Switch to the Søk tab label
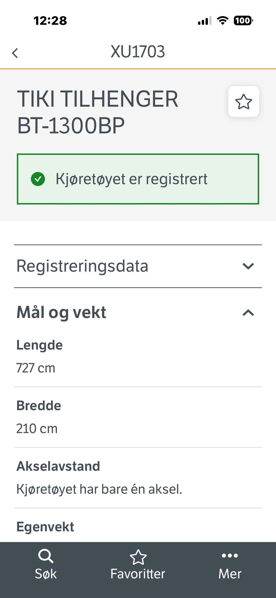The height and width of the screenshot is (598, 276). 46,574
